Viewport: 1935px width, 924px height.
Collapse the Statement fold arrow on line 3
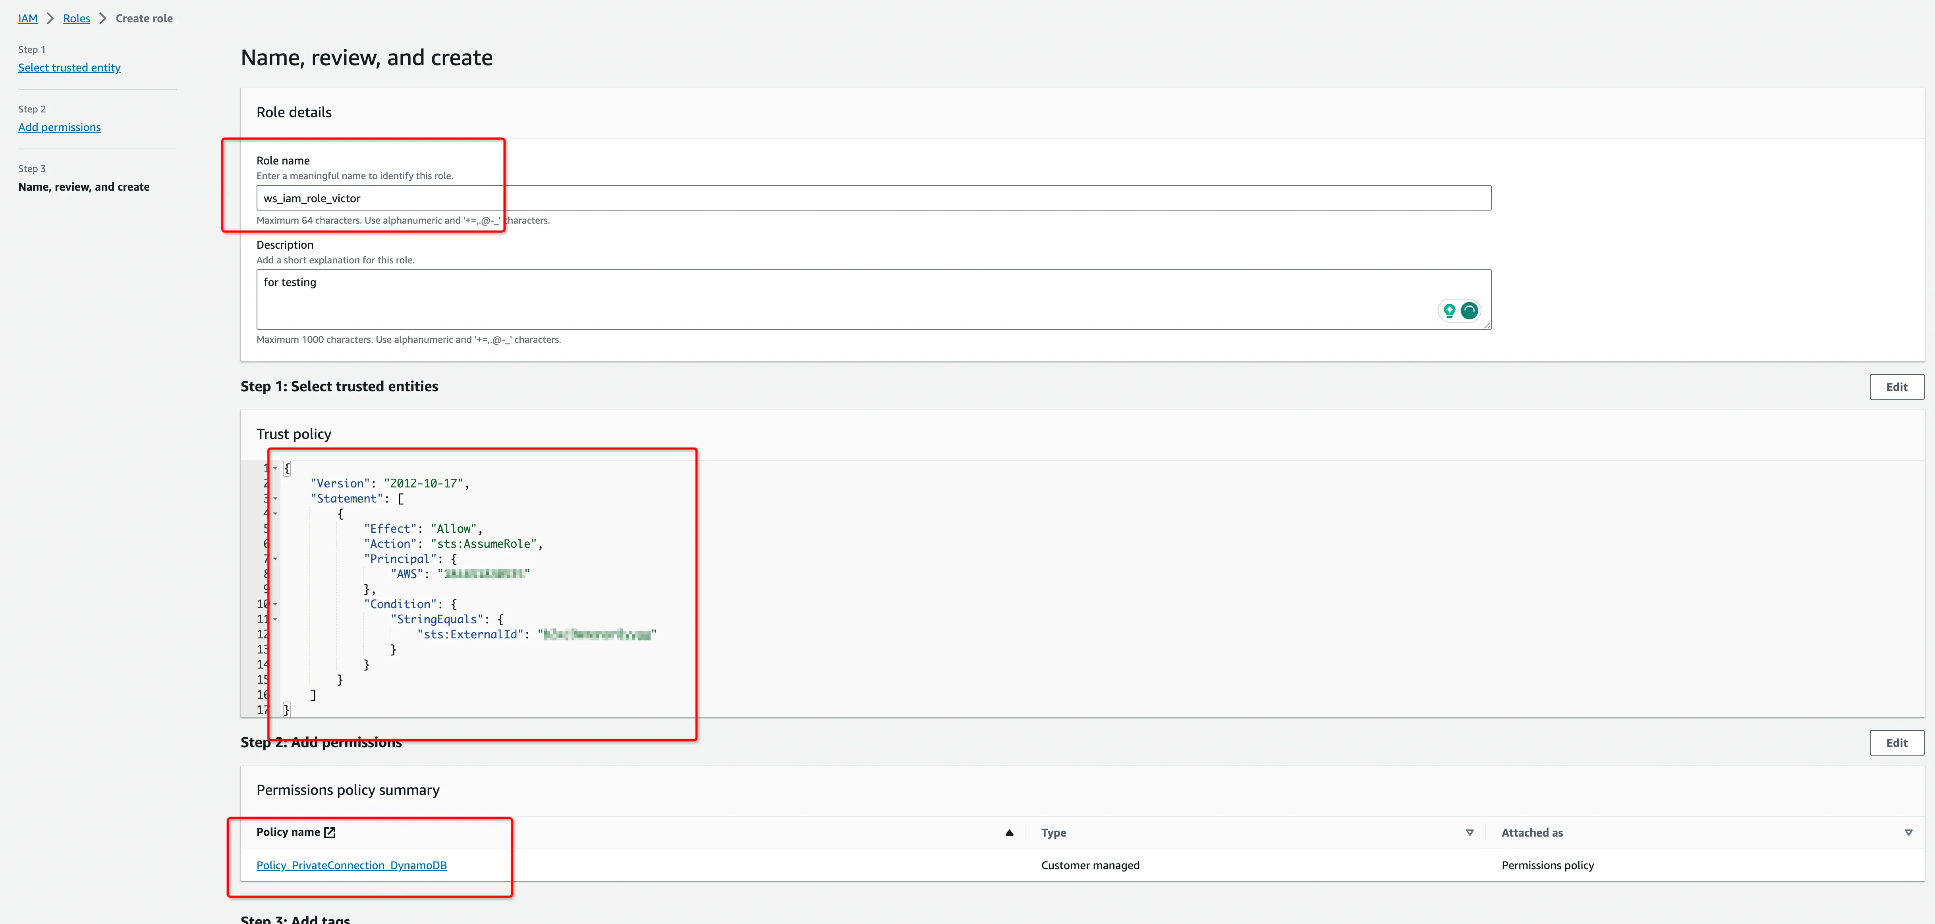[275, 498]
